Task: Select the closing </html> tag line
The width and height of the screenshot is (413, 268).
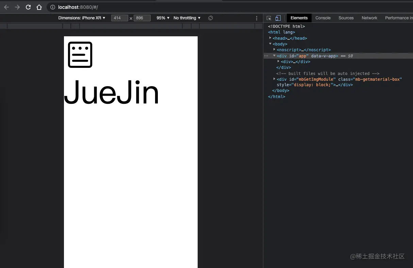Action: [x=277, y=97]
